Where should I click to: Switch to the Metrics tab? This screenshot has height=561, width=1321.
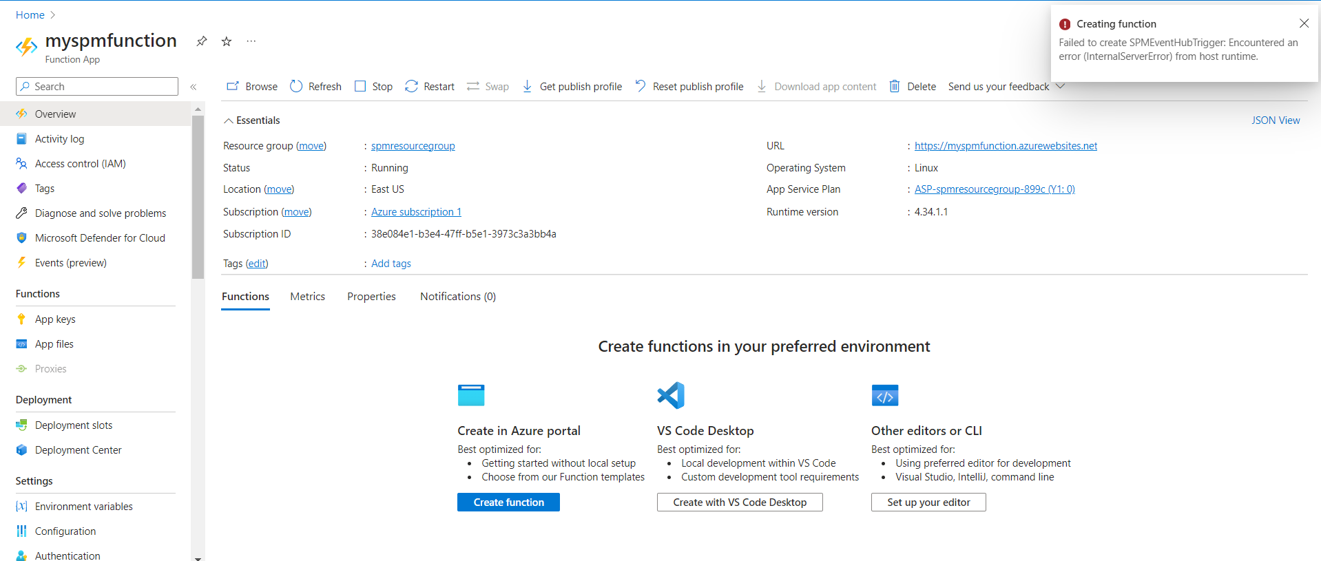click(x=307, y=297)
